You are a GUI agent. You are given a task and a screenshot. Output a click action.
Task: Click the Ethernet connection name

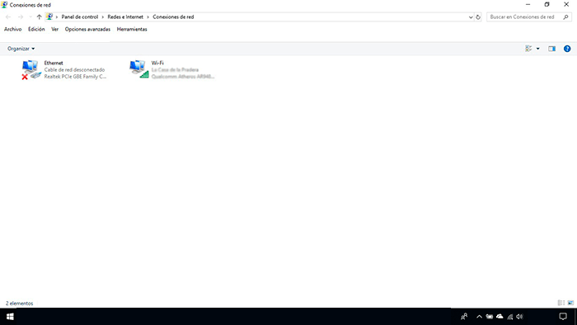tap(54, 63)
